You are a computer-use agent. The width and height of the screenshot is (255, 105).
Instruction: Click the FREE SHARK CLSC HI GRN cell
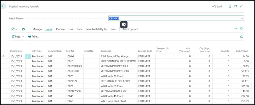point(118,81)
